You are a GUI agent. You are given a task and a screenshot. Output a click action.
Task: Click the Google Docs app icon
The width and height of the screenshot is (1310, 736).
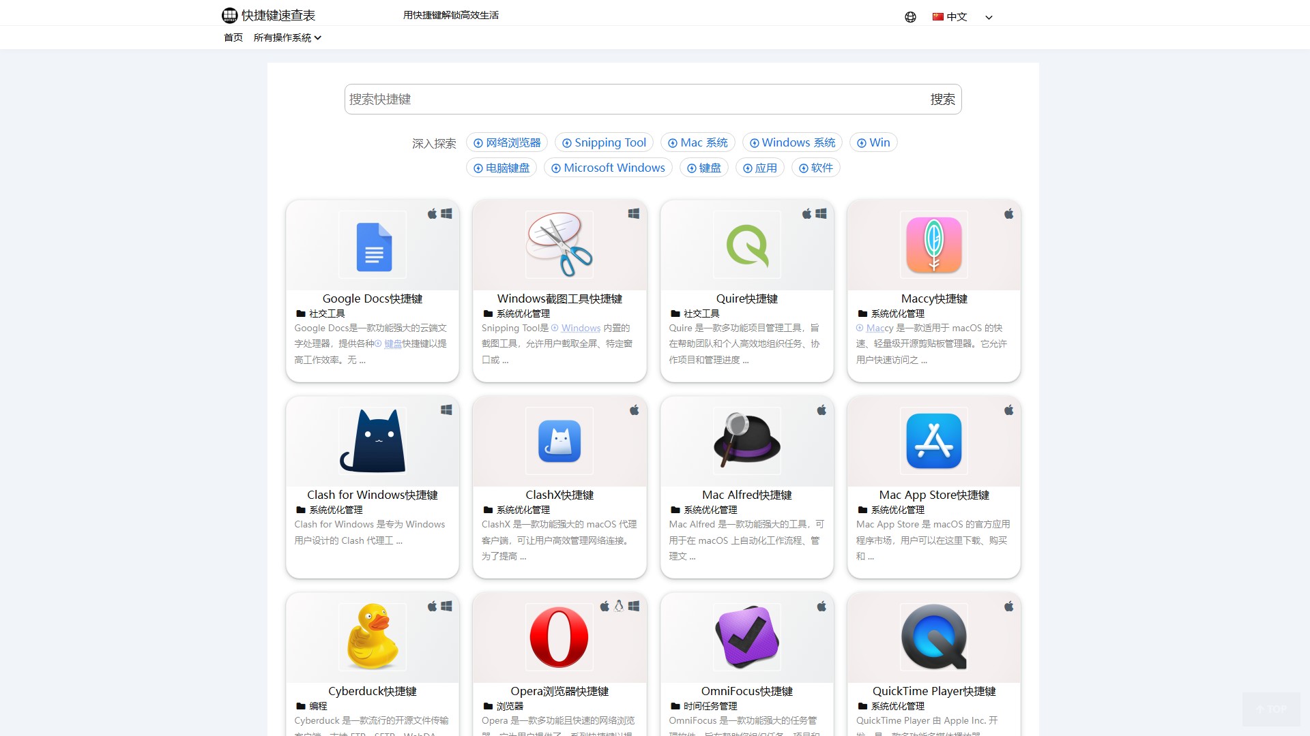click(373, 246)
